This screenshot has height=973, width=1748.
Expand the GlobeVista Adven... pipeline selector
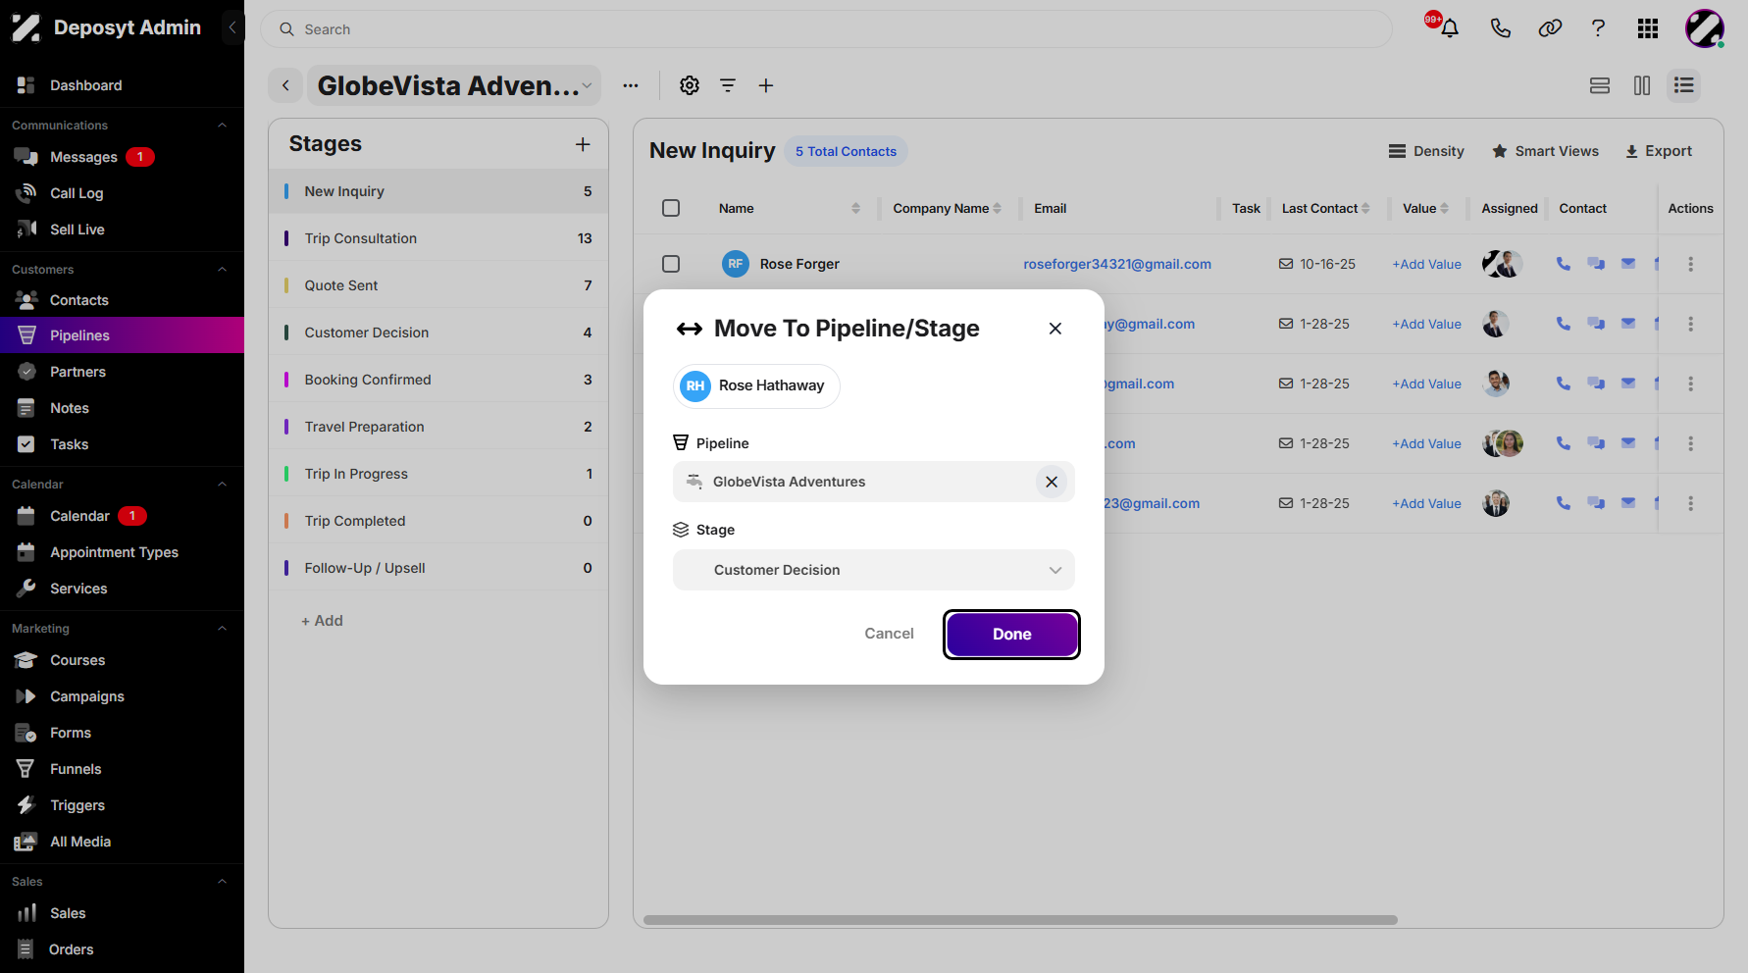[454, 85]
